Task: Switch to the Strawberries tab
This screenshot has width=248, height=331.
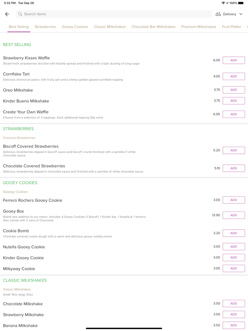Action: 45,27
